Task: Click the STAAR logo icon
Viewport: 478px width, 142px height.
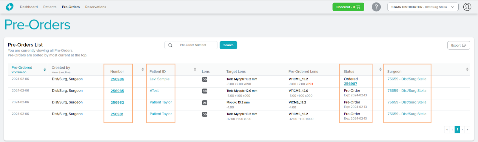Action: tap(10, 7)
